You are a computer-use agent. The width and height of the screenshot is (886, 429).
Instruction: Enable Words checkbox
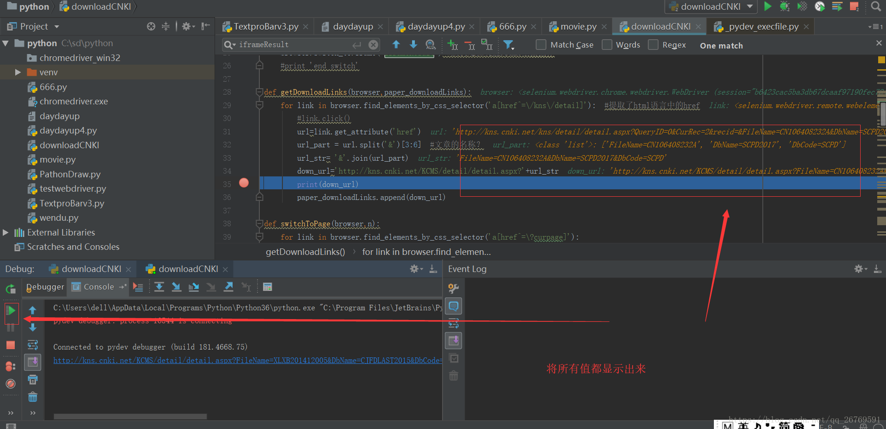(x=607, y=45)
